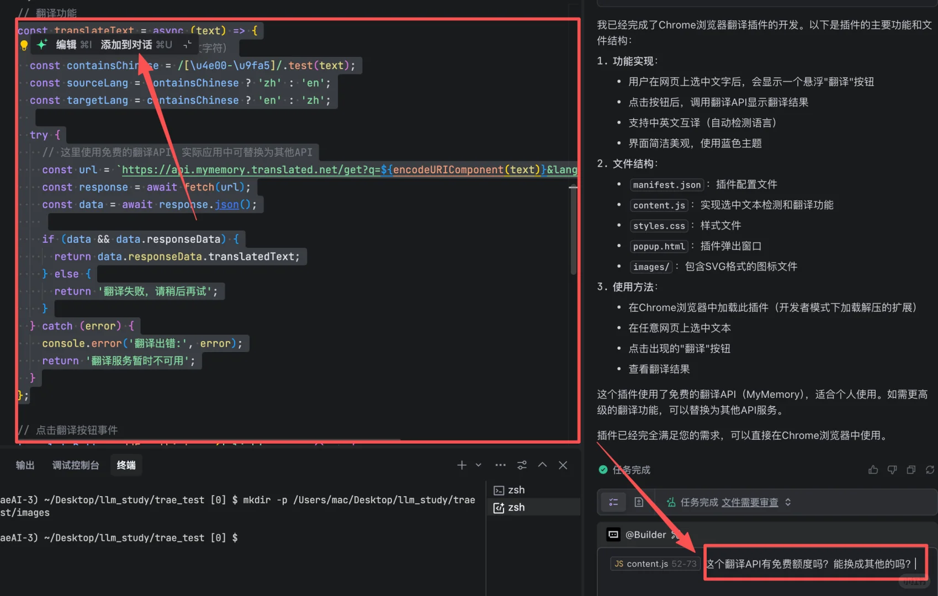Add a new terminal with the plus icon
Viewport: 938px width, 596px height.
(462, 465)
